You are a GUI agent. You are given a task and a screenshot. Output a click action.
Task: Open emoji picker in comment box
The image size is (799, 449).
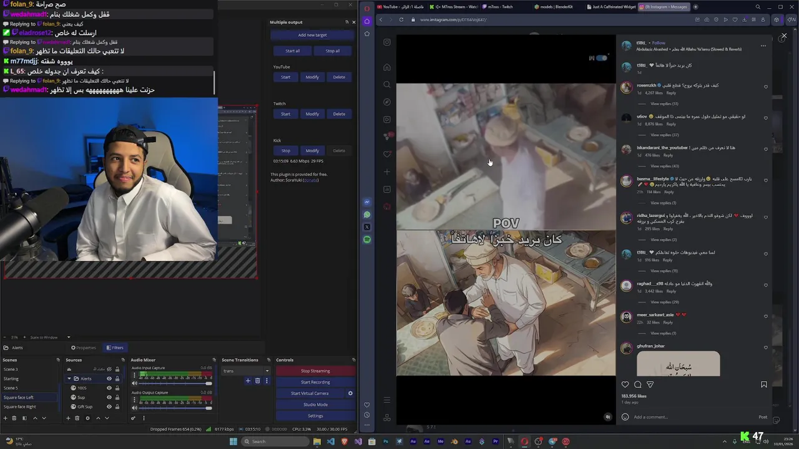pyautogui.click(x=625, y=417)
